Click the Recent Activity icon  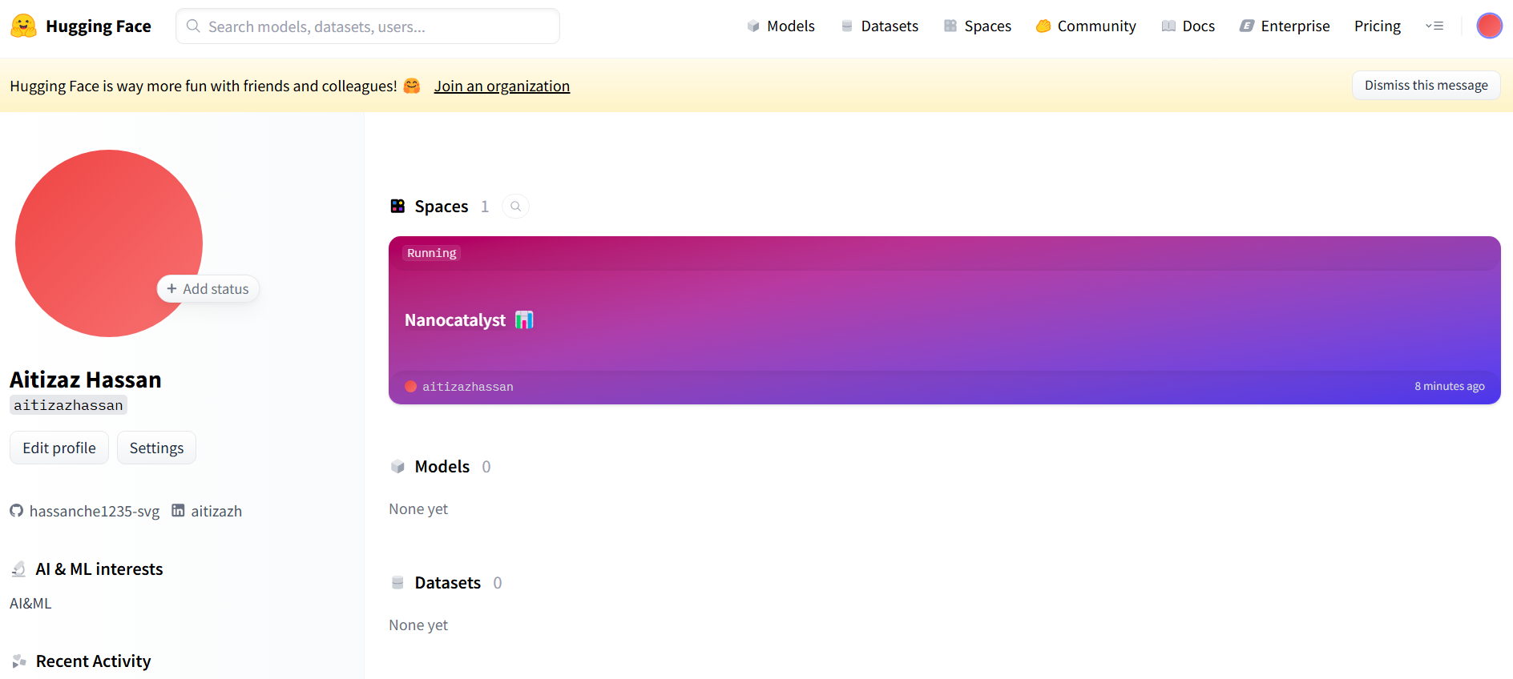(x=19, y=661)
